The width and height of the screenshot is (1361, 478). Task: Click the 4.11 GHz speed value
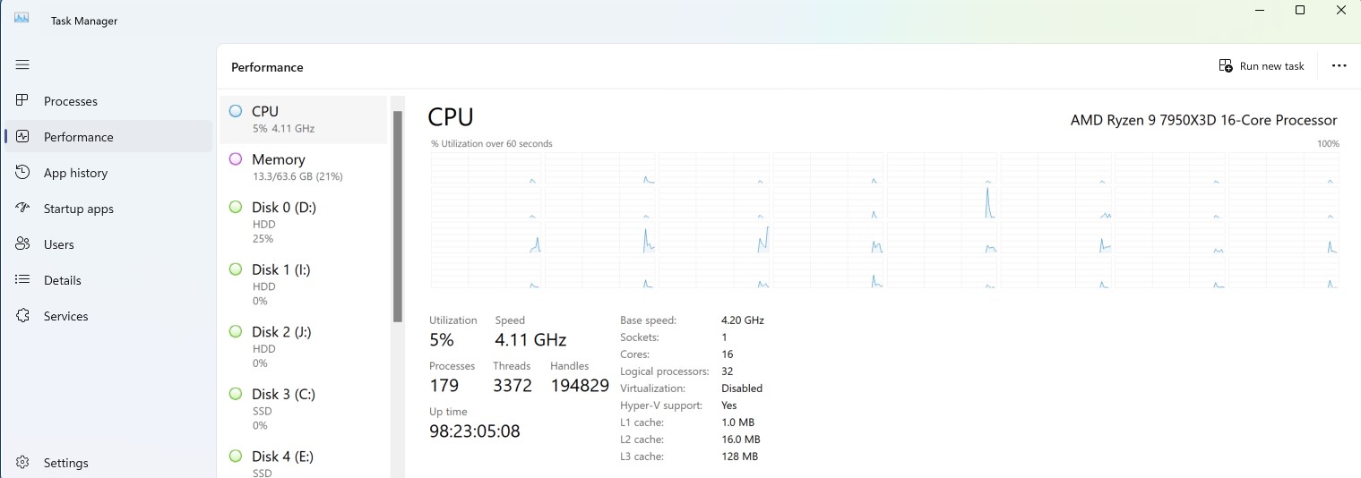click(x=530, y=340)
